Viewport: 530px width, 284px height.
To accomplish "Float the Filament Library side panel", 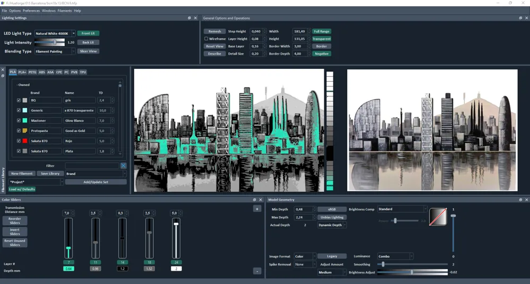I will coord(3,76).
